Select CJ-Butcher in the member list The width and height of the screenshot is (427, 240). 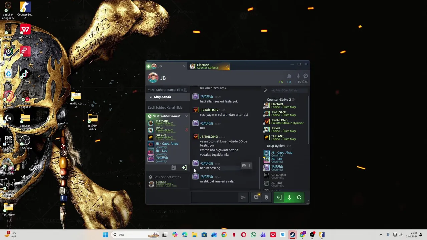click(285, 176)
